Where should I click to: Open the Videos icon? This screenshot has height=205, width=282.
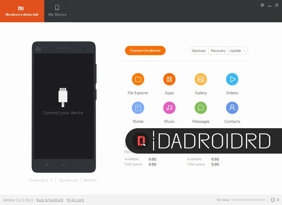click(232, 79)
